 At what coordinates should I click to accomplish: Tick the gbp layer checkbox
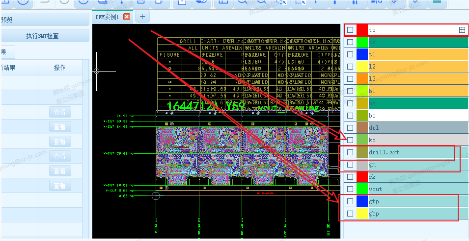coord(350,214)
